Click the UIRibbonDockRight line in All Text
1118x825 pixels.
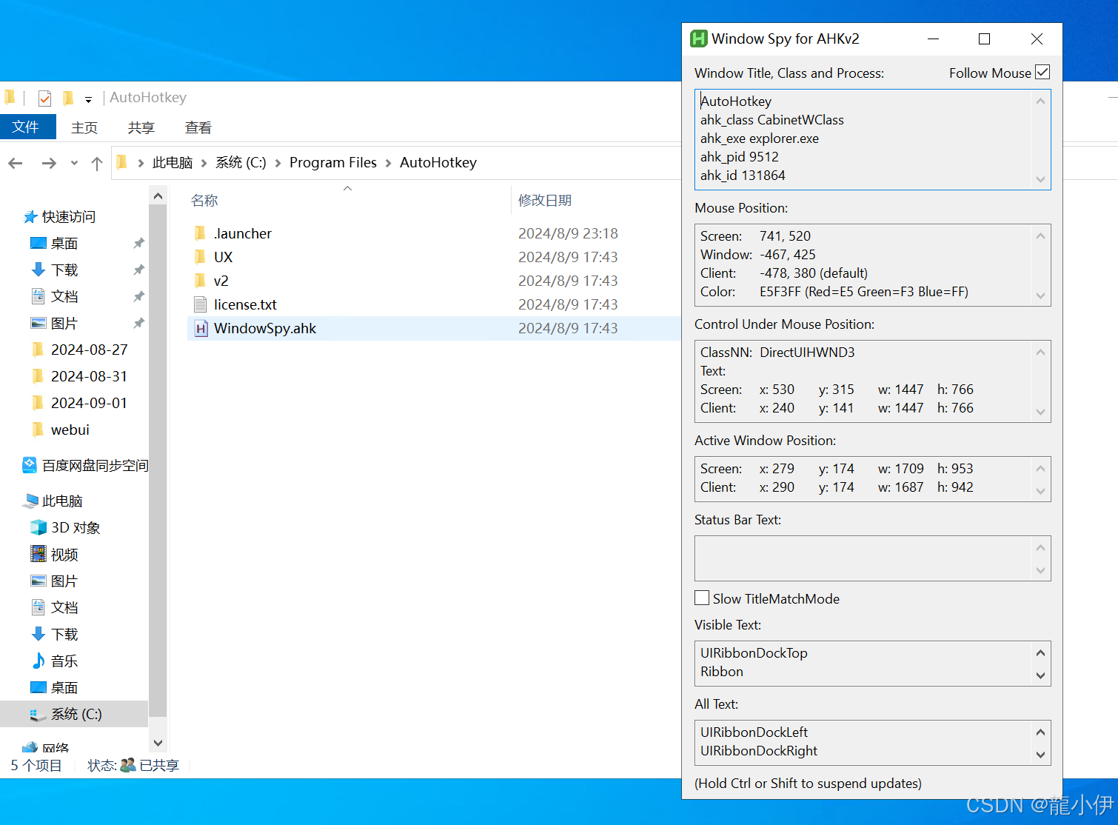tap(759, 751)
